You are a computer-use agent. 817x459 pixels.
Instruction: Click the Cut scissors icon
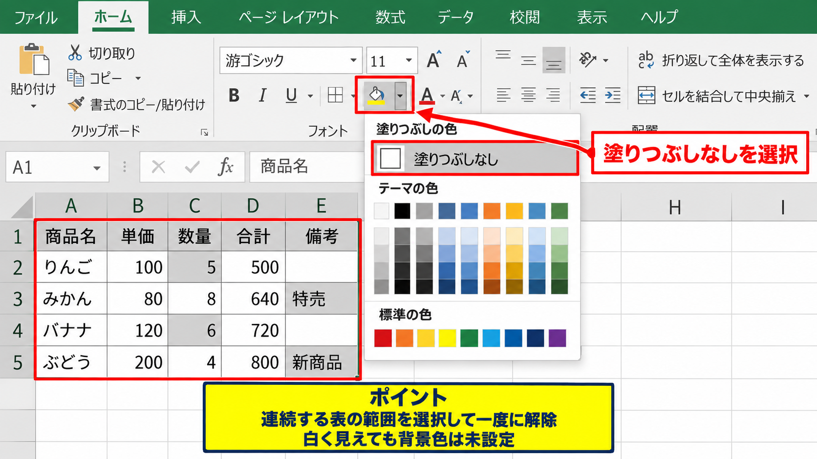click(x=75, y=53)
